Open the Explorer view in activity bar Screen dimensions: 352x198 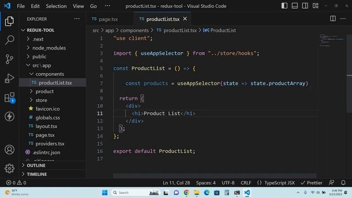click(x=9, y=21)
